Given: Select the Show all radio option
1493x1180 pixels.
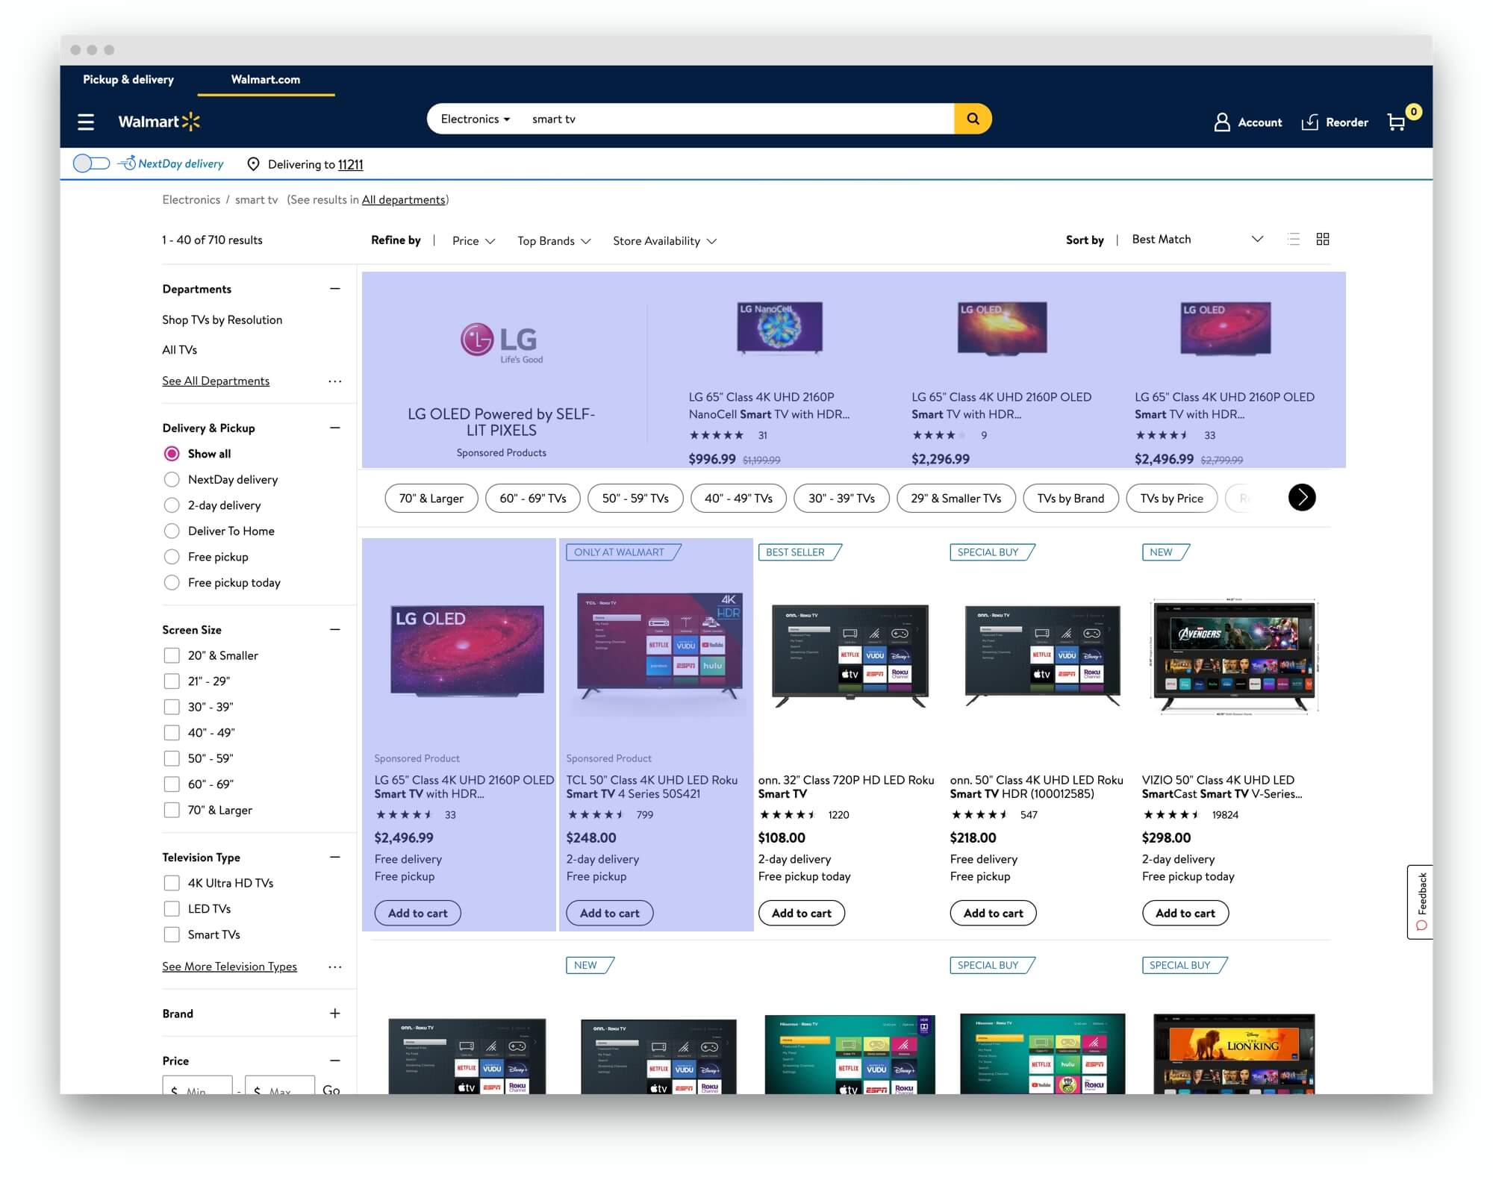Looking at the screenshot, I should pos(172,454).
